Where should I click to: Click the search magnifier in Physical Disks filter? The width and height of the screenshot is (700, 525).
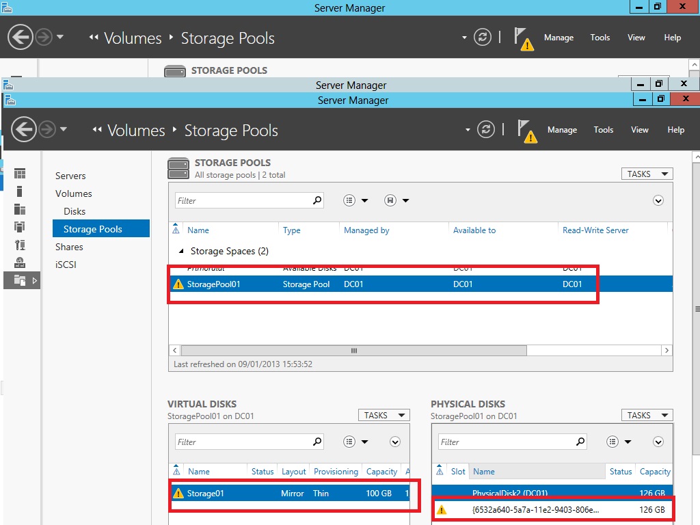coord(580,442)
